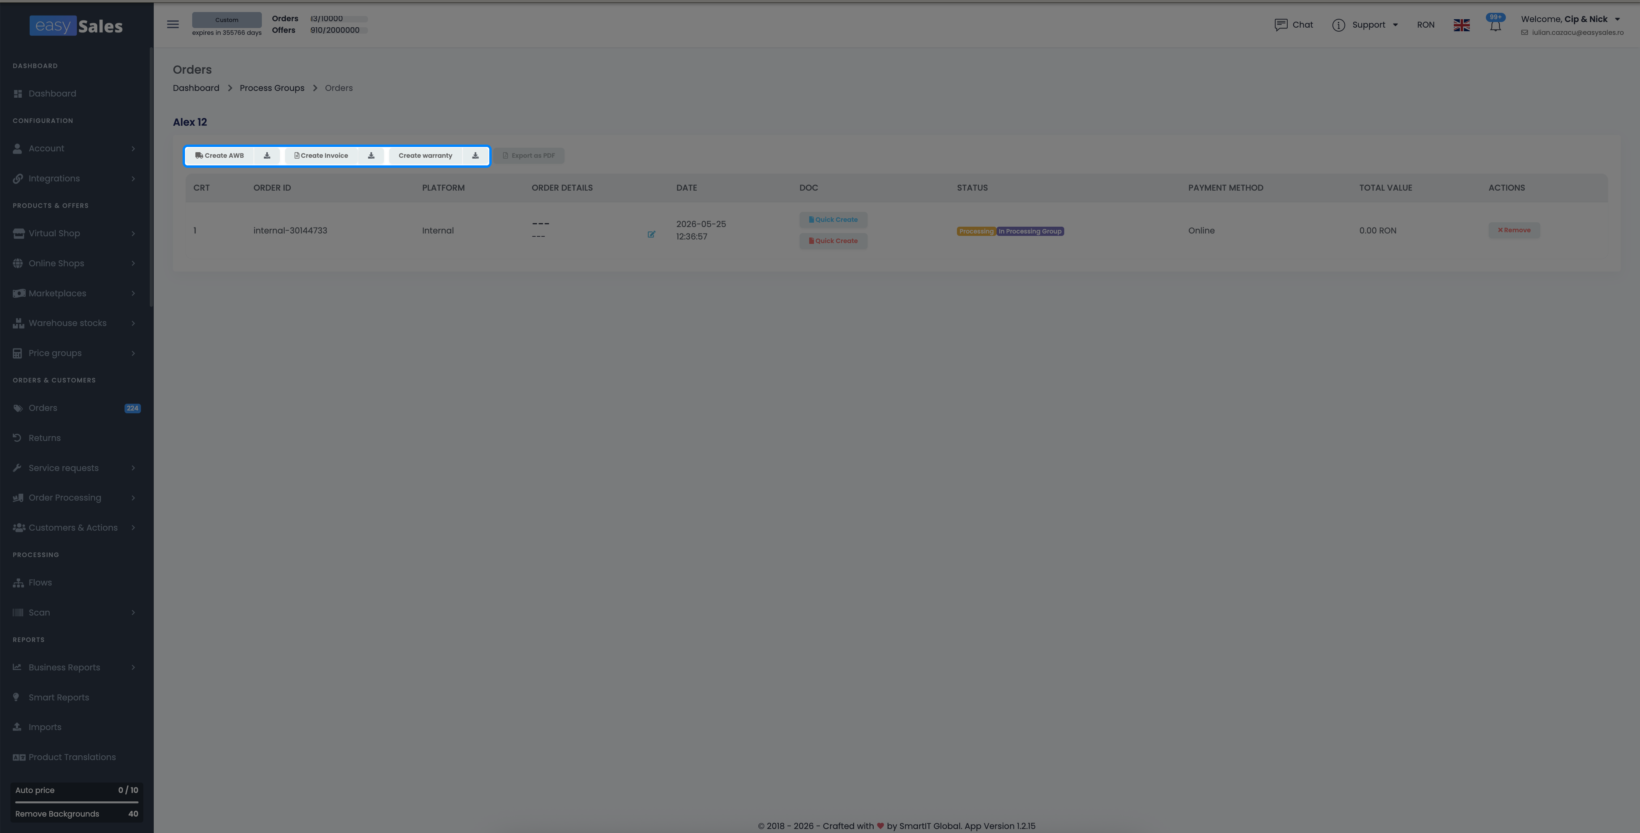Viewport: 1640px width, 833px height.
Task: Expand the Integrations menu chevron
Action: click(133, 178)
